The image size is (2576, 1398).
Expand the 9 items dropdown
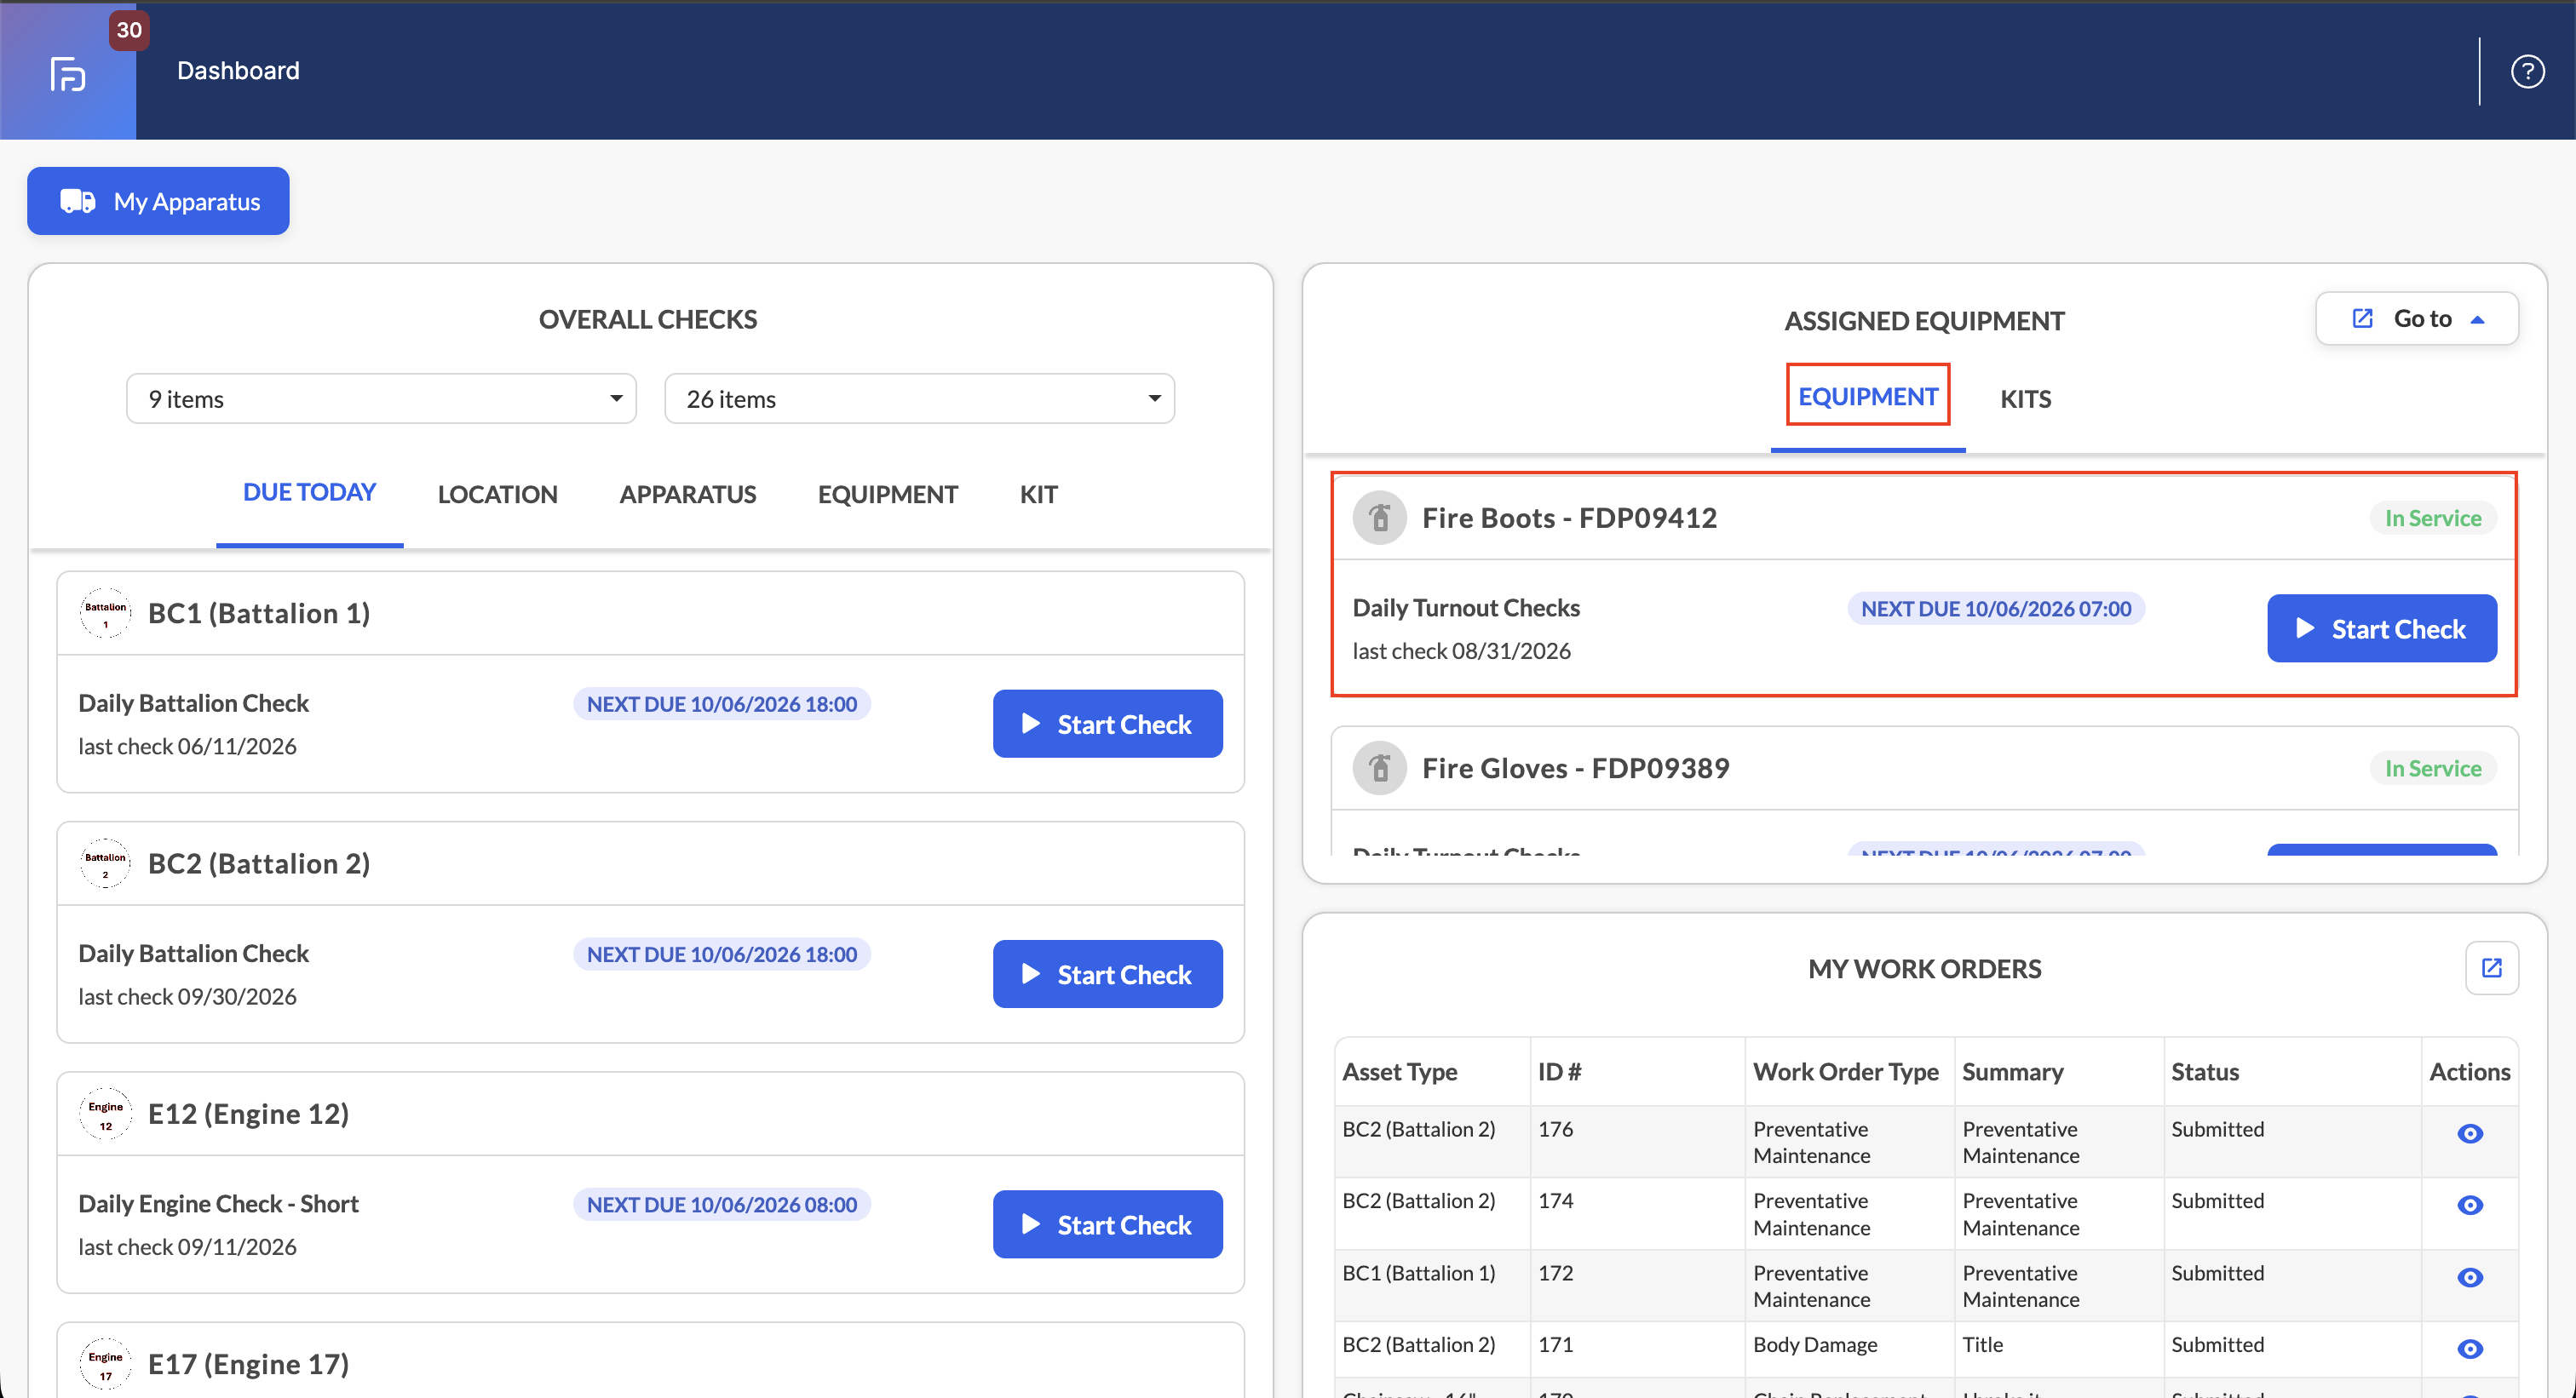(381, 398)
